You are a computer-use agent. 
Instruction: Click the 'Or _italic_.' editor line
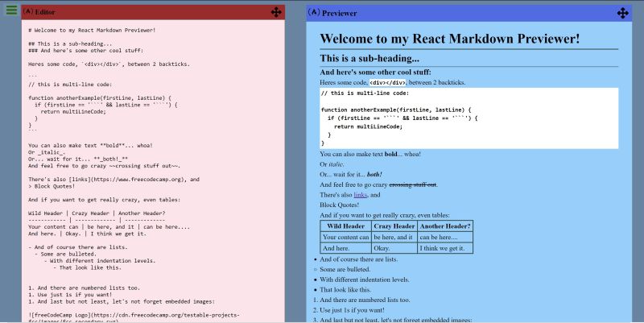point(47,152)
